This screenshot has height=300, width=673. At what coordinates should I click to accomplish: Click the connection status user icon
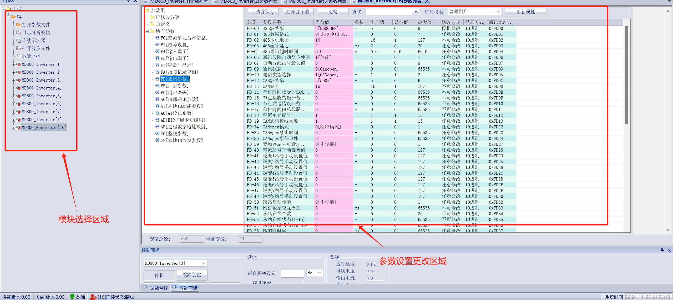tap(93, 297)
